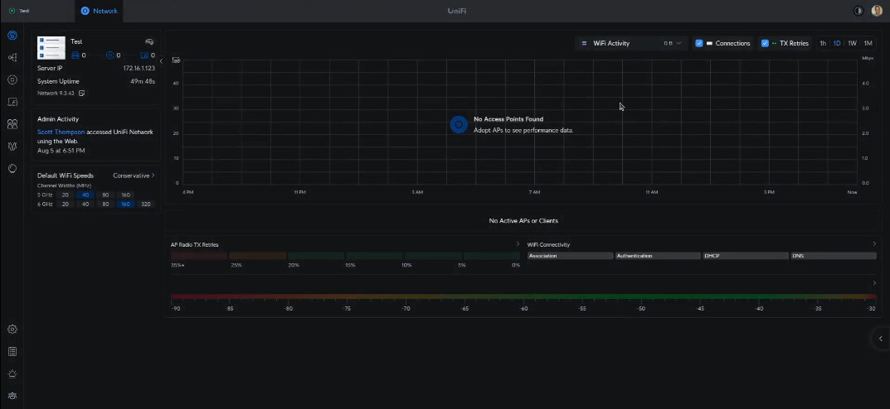The image size is (890, 409).
Task: Click the Admin Activity heading
Action: click(x=58, y=119)
